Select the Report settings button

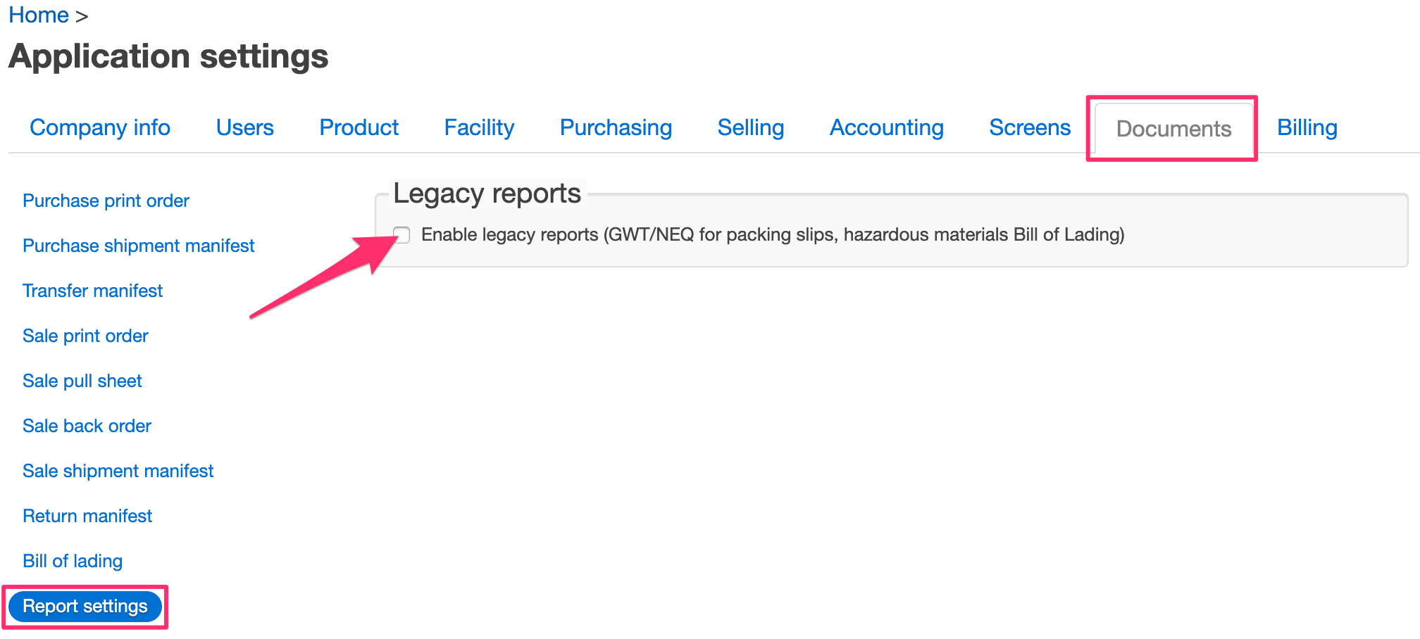[x=85, y=606]
